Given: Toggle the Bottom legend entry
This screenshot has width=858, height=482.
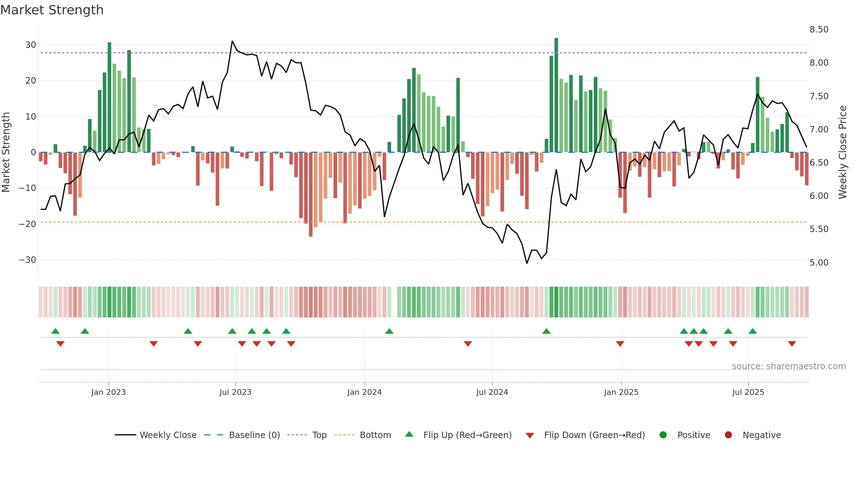Looking at the screenshot, I should pos(363,435).
